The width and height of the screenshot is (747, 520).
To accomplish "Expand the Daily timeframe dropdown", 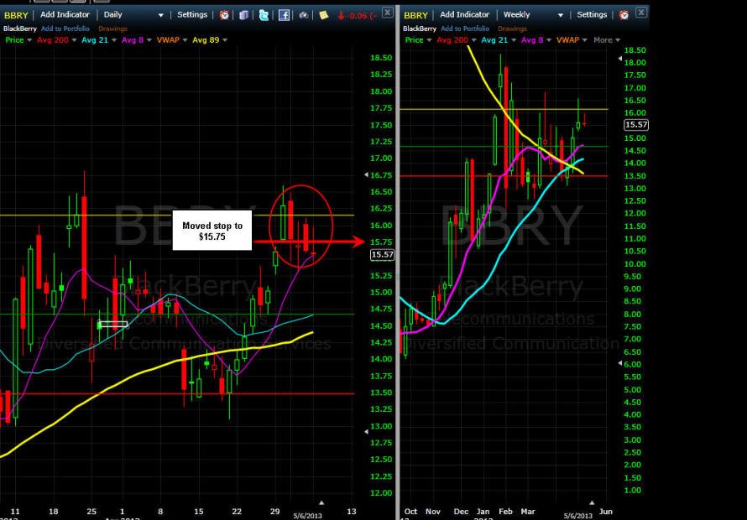I will 160,15.
